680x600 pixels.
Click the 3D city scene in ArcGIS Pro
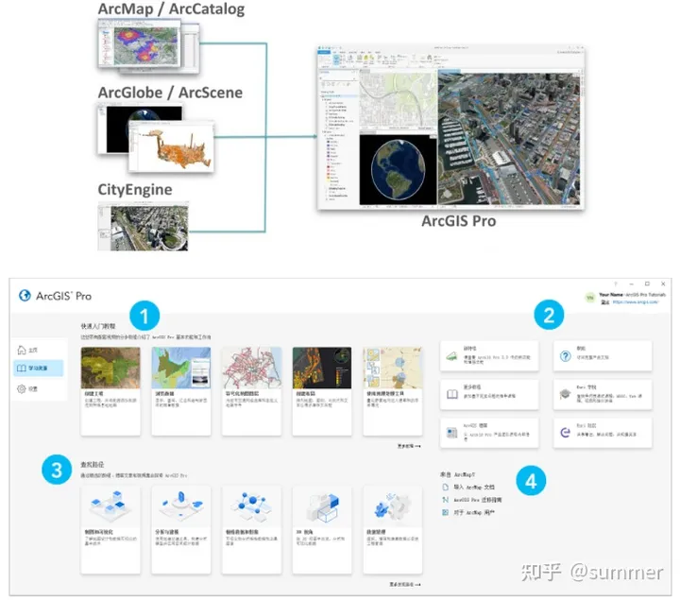tap(509, 138)
